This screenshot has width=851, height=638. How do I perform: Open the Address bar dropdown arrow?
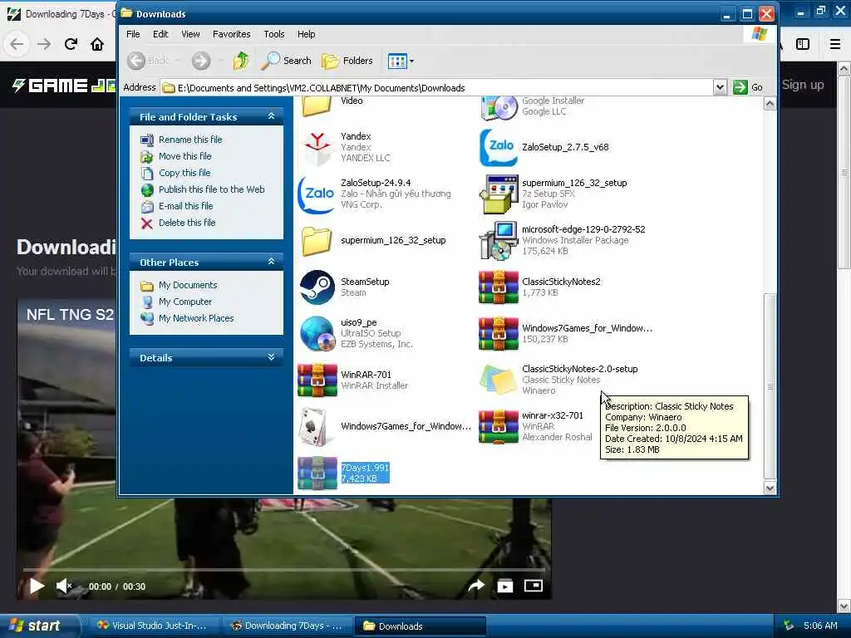[720, 87]
